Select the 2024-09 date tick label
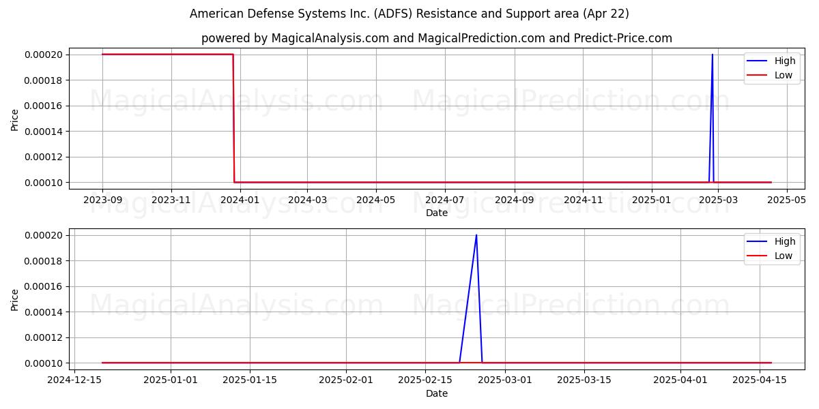This screenshot has height=409, width=819. 514,200
